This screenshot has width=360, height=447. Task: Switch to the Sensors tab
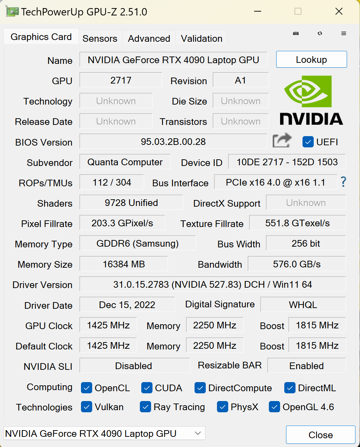coord(100,38)
